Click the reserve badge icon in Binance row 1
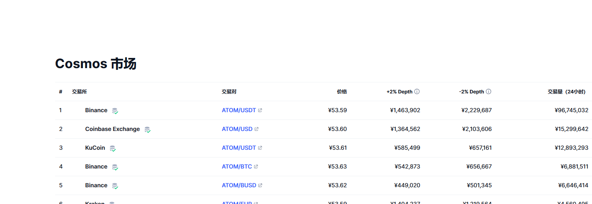The height and width of the screenshot is (204, 592). point(115,111)
